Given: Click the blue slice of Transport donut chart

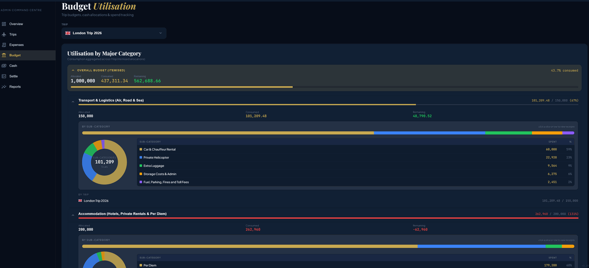Looking at the screenshot, I should (x=87, y=167).
